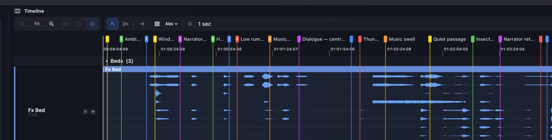Zoom out the timeline view
552x140 pixels.
point(22,24)
